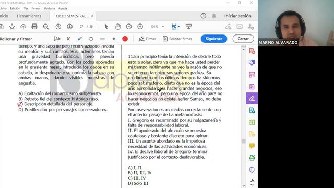334x188 pixels.
Task: Click the share with others person icon
Action: (x=250, y=27)
